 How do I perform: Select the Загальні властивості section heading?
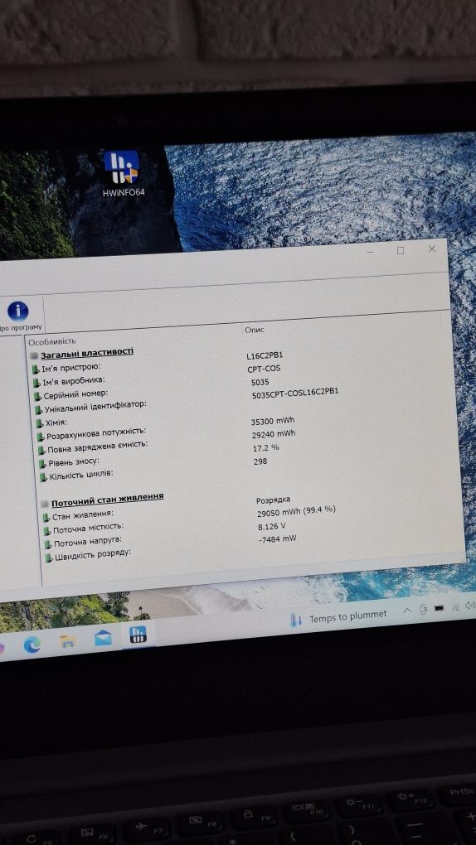(87, 353)
